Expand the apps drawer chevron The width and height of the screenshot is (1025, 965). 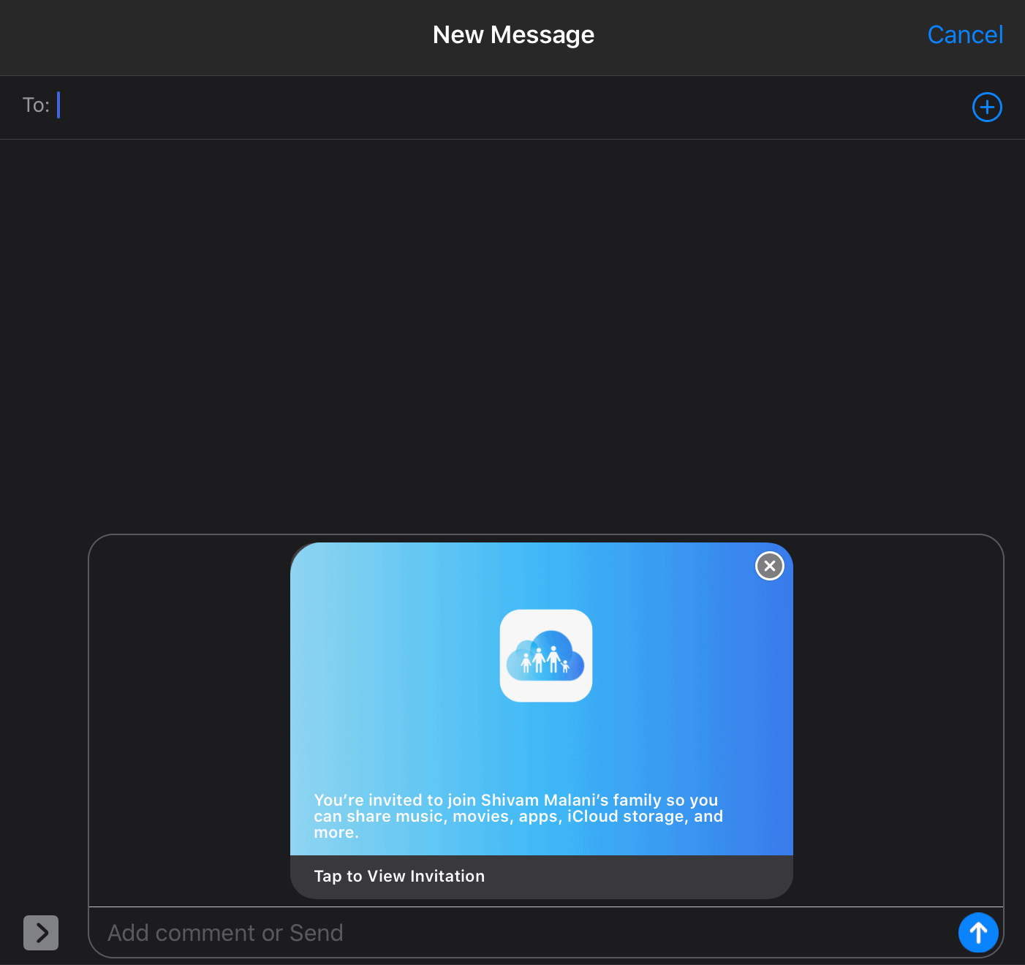(41, 933)
